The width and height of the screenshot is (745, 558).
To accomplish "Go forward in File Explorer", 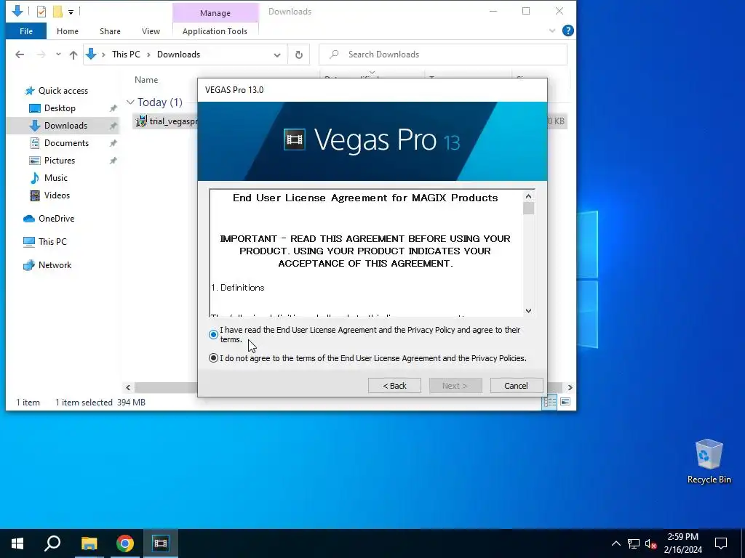I will point(41,54).
